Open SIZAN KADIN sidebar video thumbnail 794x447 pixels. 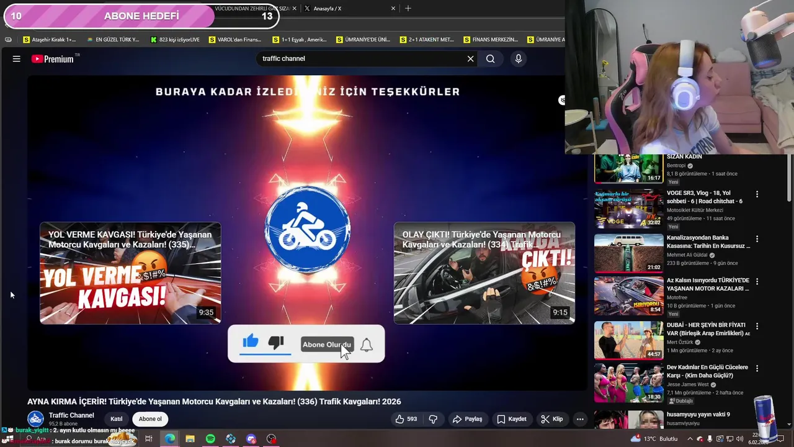pos(628,169)
